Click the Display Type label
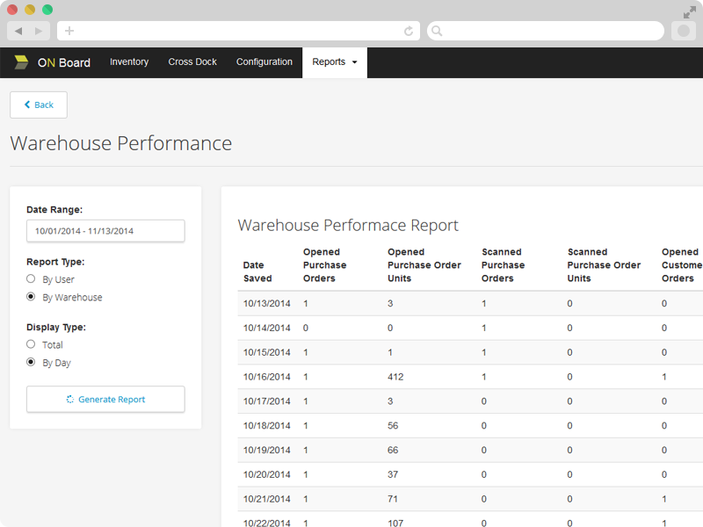This screenshot has height=527, width=703. tap(56, 327)
